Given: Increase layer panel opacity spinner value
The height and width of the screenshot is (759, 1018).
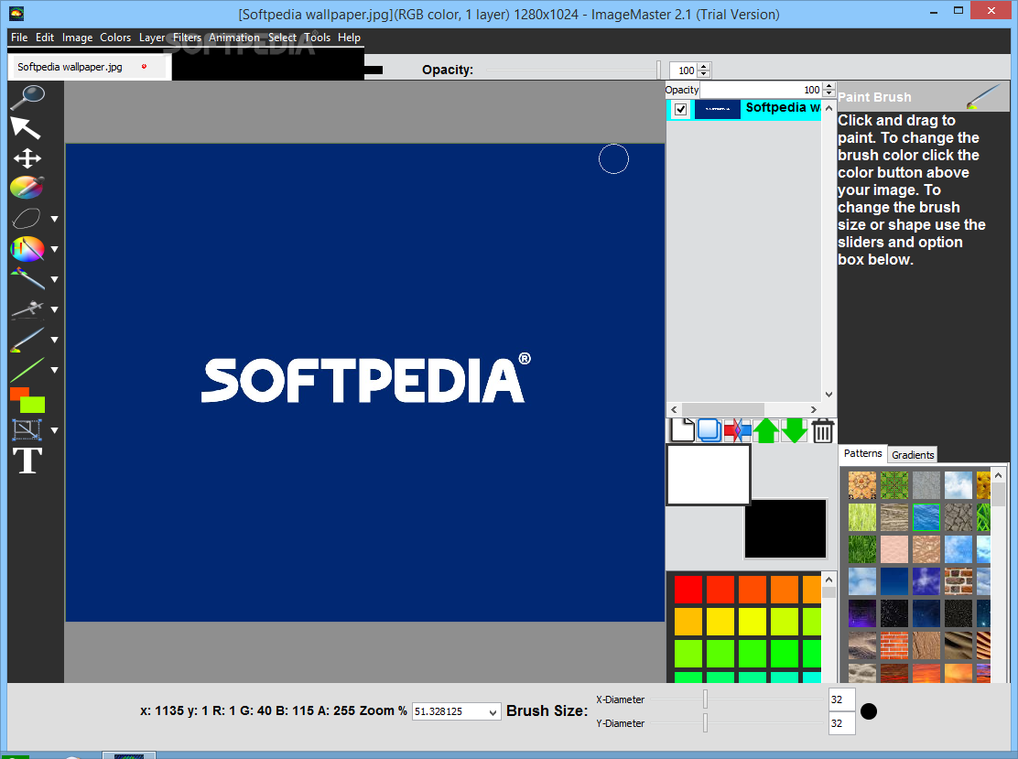Looking at the screenshot, I should (x=828, y=86).
